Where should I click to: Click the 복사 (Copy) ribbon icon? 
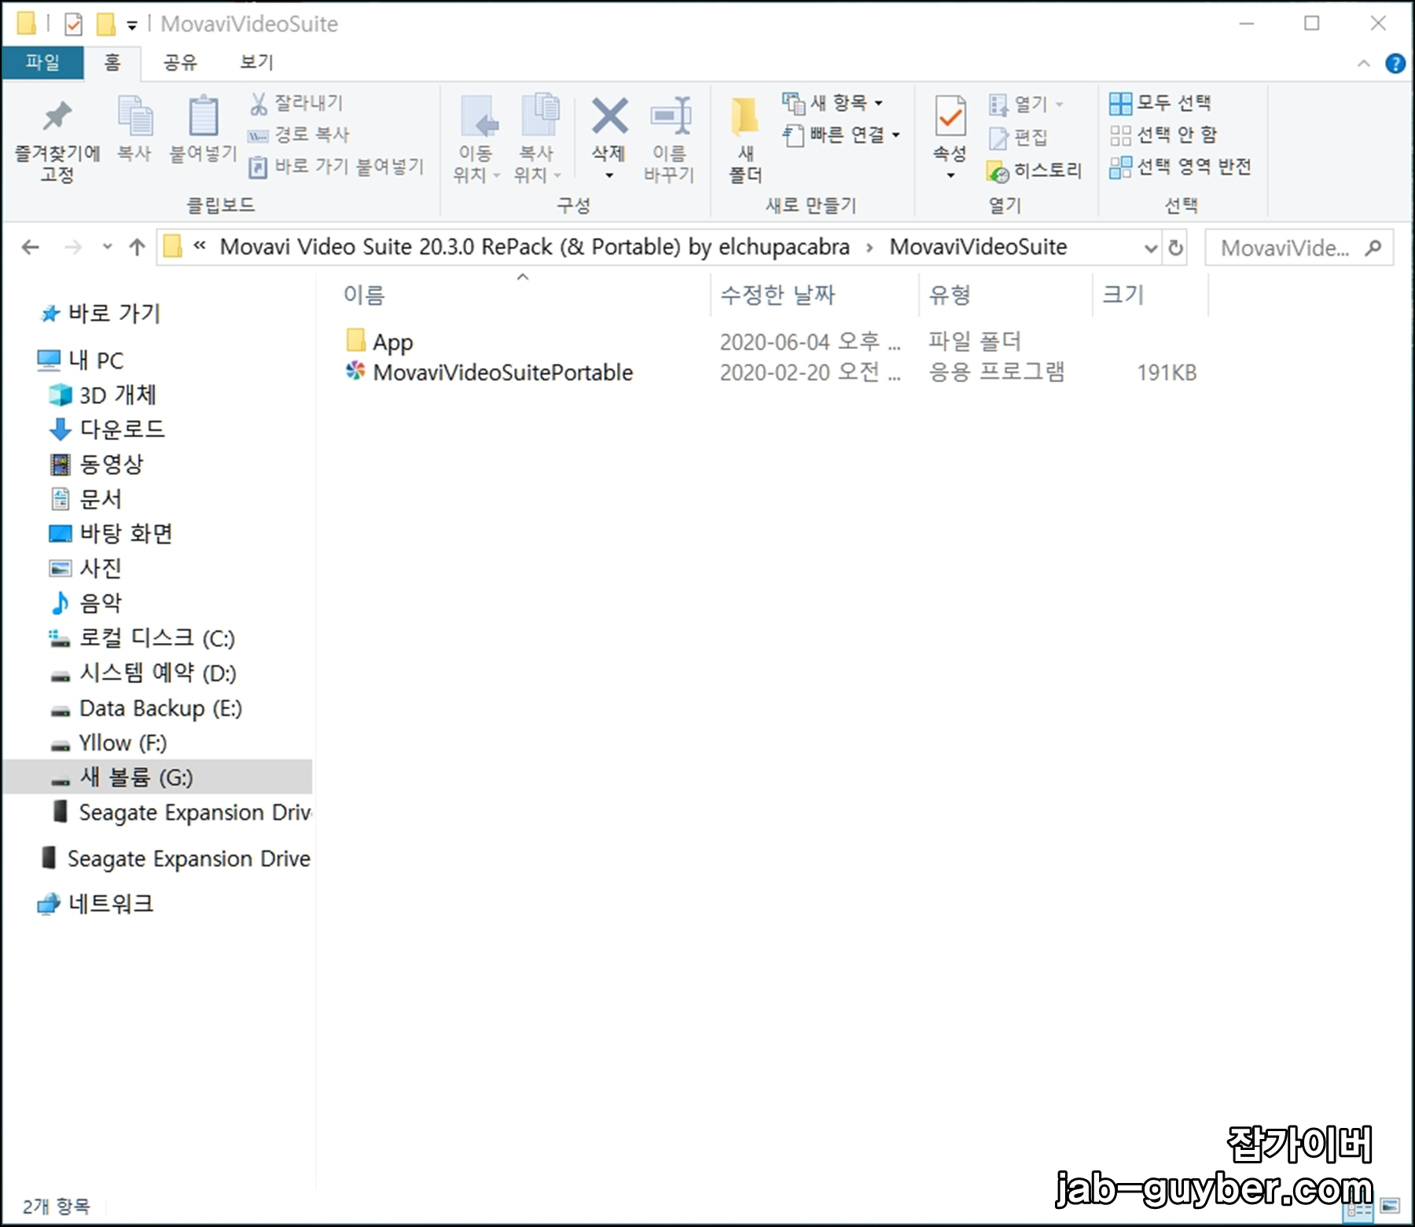pyautogui.click(x=135, y=116)
